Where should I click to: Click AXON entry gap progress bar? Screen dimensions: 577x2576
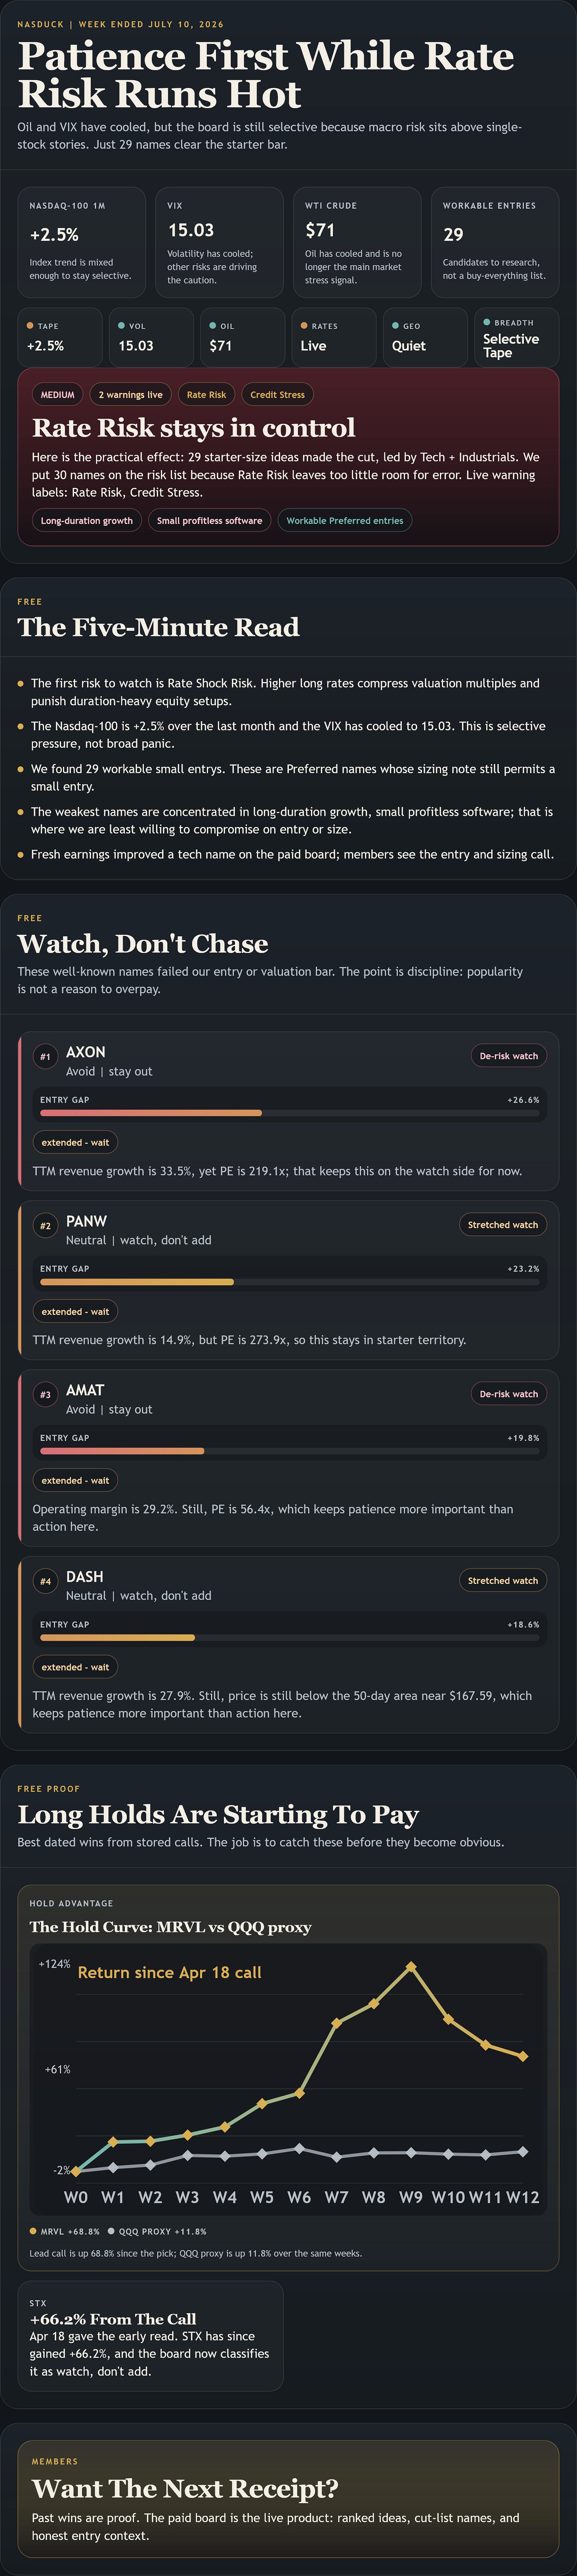pos(289,1113)
